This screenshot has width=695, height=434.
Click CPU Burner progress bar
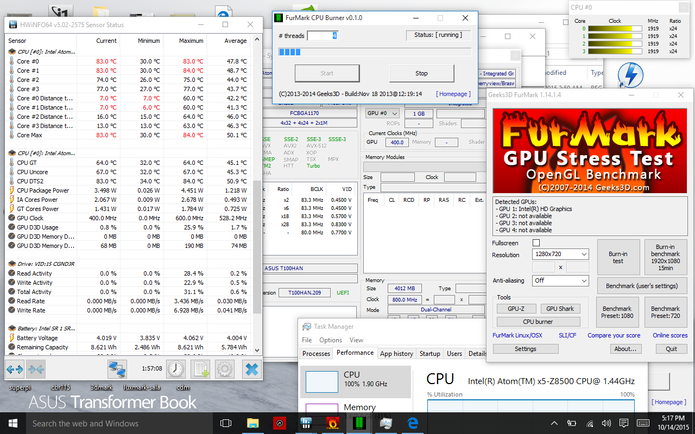[x=375, y=52]
